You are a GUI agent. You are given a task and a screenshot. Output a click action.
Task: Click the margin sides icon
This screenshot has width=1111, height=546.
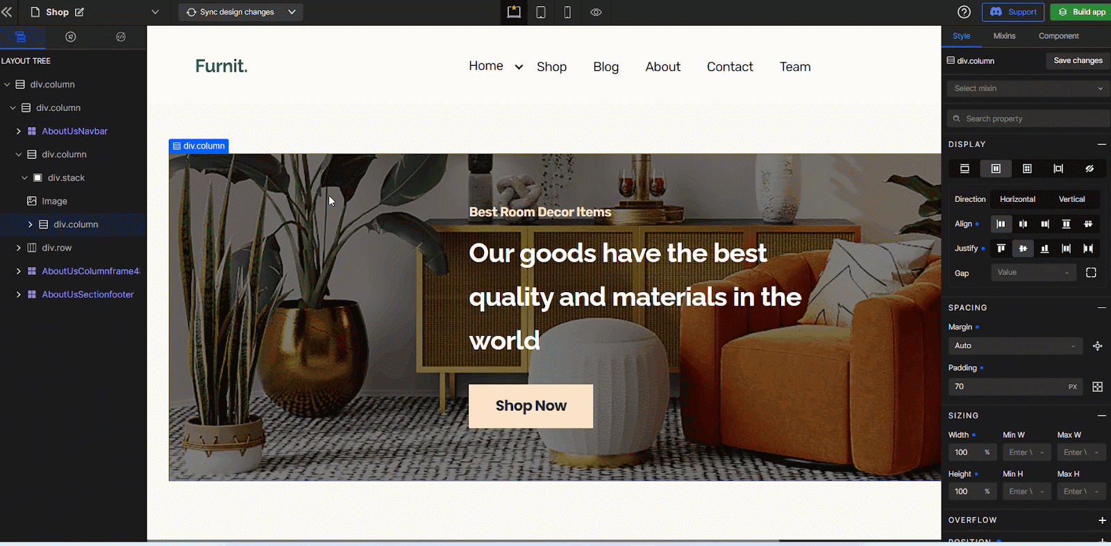coord(1098,345)
